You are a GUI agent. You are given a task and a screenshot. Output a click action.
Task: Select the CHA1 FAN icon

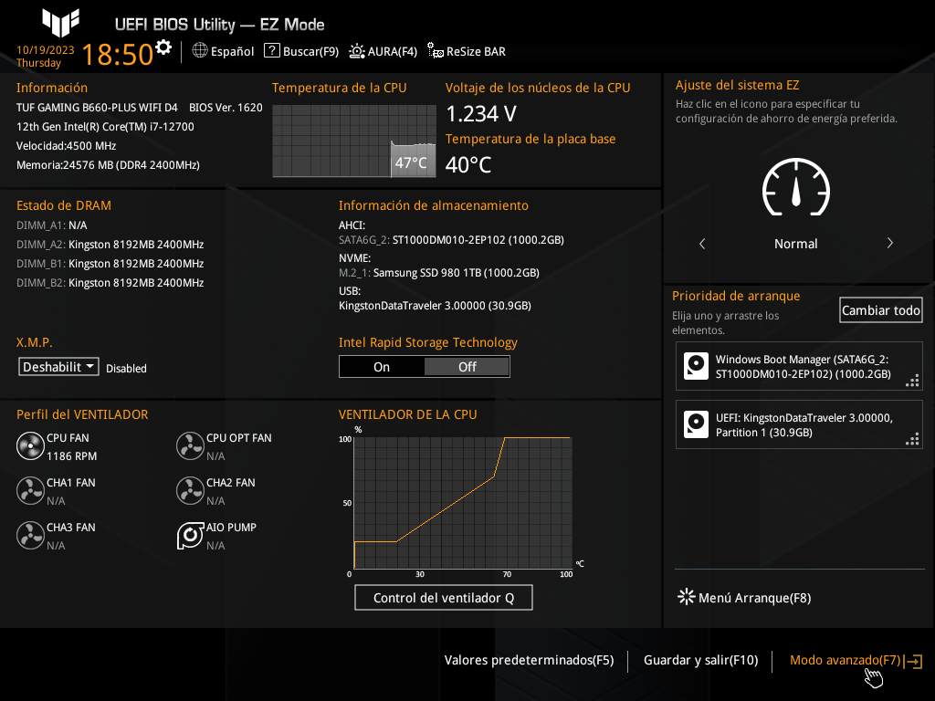(30, 491)
